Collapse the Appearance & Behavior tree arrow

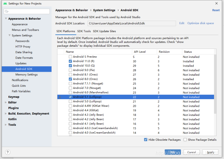6,18
